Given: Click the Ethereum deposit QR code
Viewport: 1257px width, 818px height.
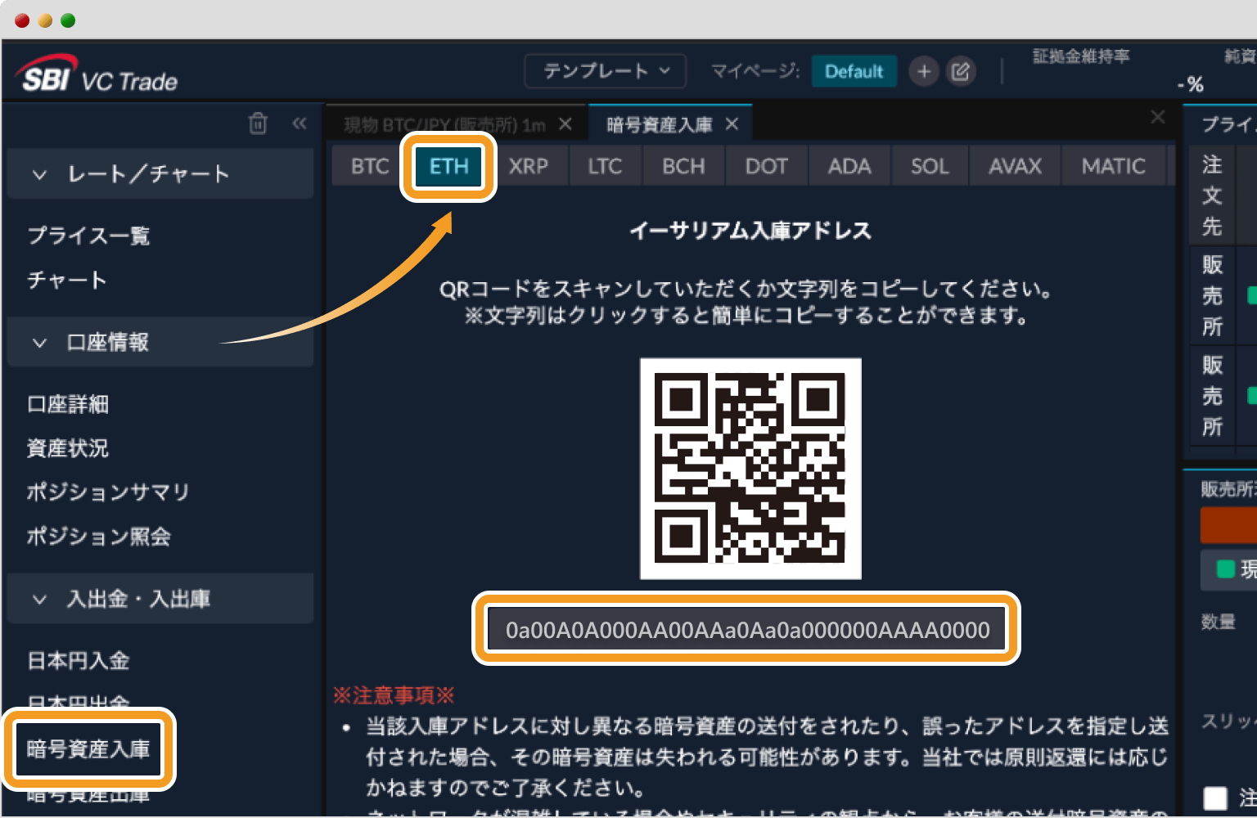Looking at the screenshot, I should (750, 469).
